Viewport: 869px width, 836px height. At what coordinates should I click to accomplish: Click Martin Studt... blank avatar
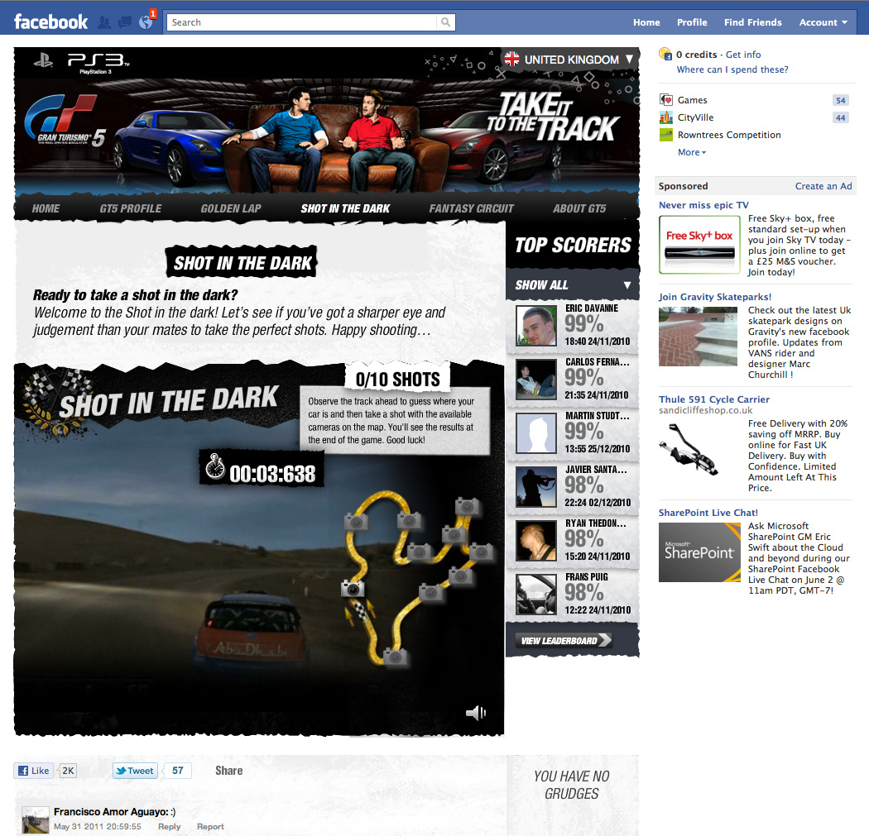click(536, 433)
